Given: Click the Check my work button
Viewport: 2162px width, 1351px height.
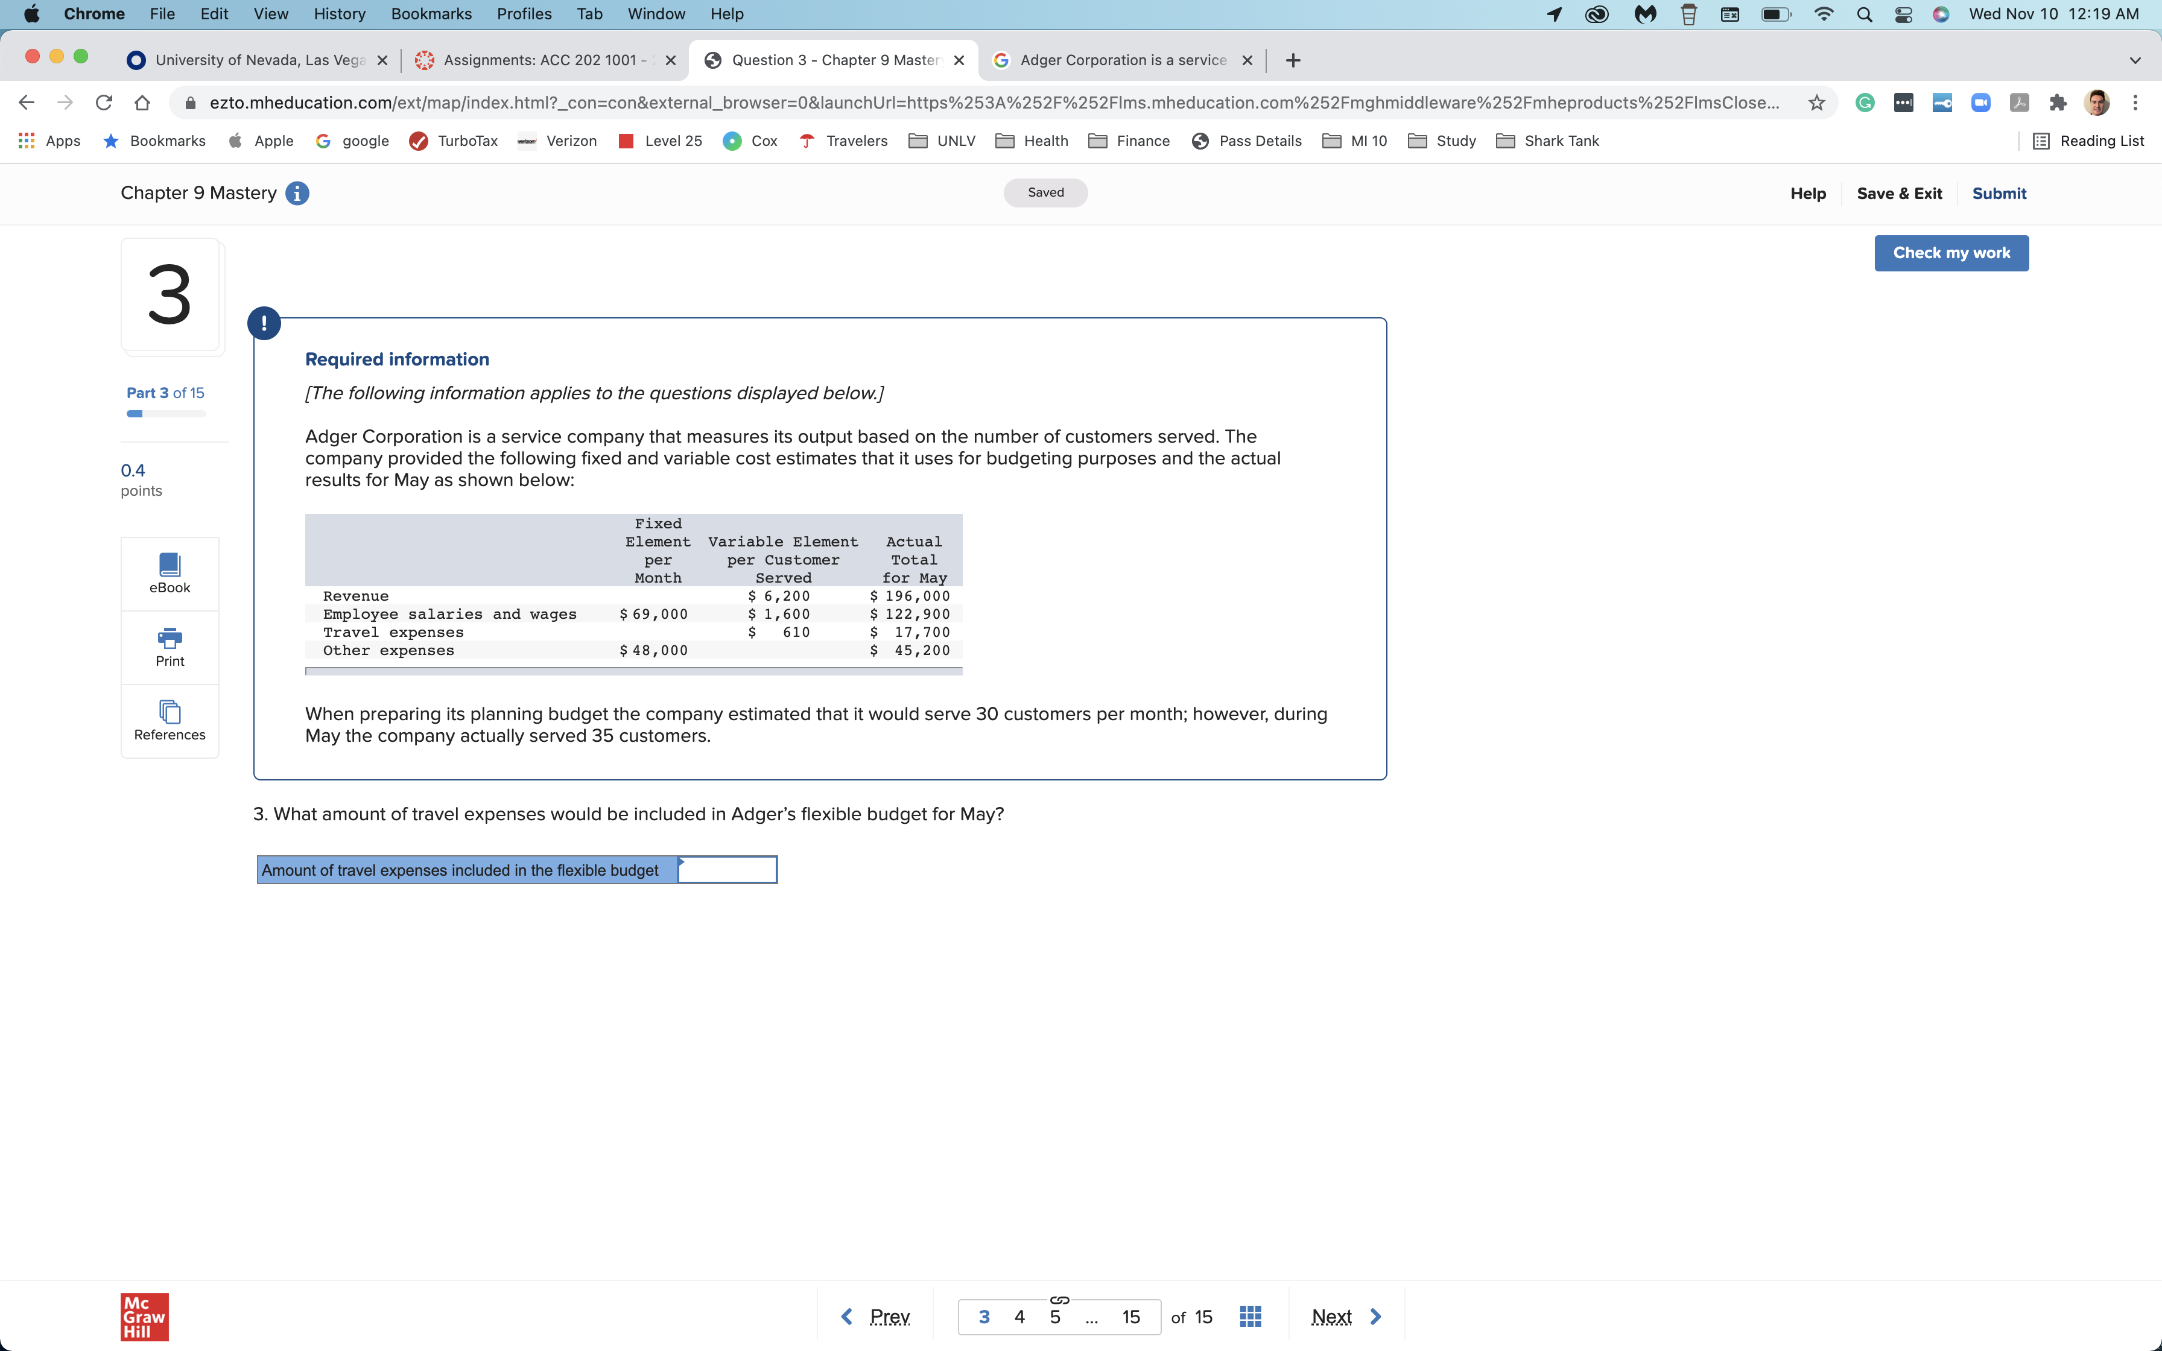Looking at the screenshot, I should coord(1951,253).
